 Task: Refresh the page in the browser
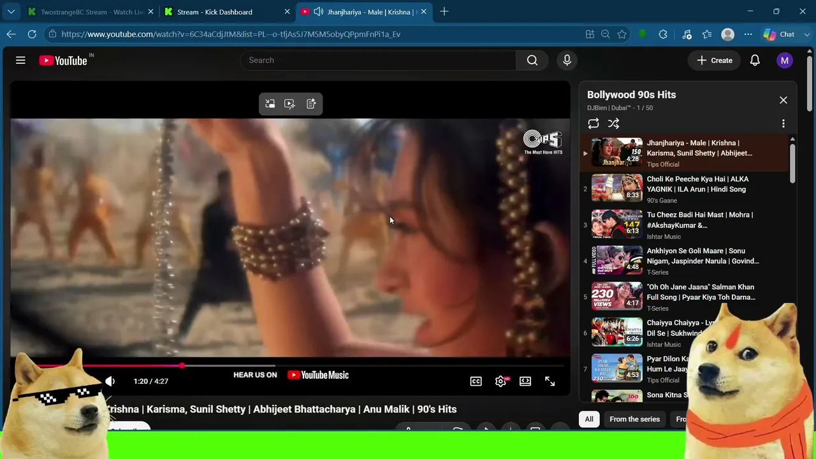(32, 34)
